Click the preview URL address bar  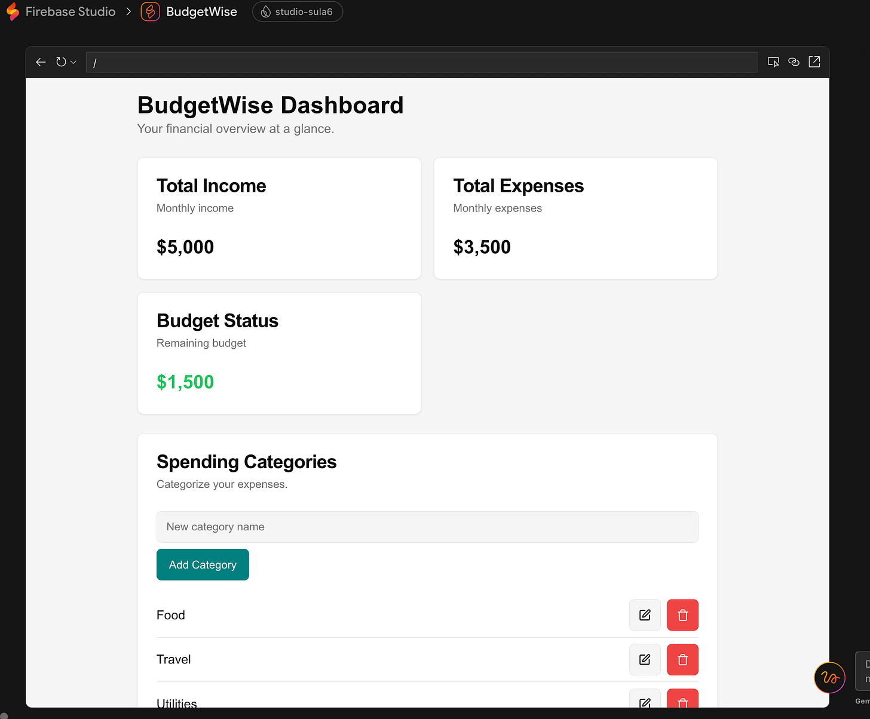point(422,62)
